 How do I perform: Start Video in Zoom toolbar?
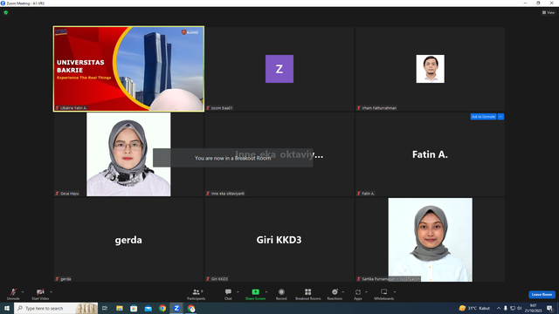point(40,294)
